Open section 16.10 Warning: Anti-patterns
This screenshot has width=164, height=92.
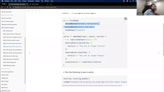pyautogui.click(x=11, y=59)
